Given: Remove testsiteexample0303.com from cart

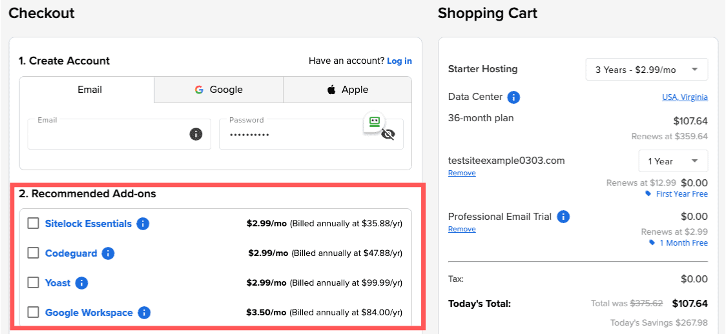Looking at the screenshot, I should (462, 173).
